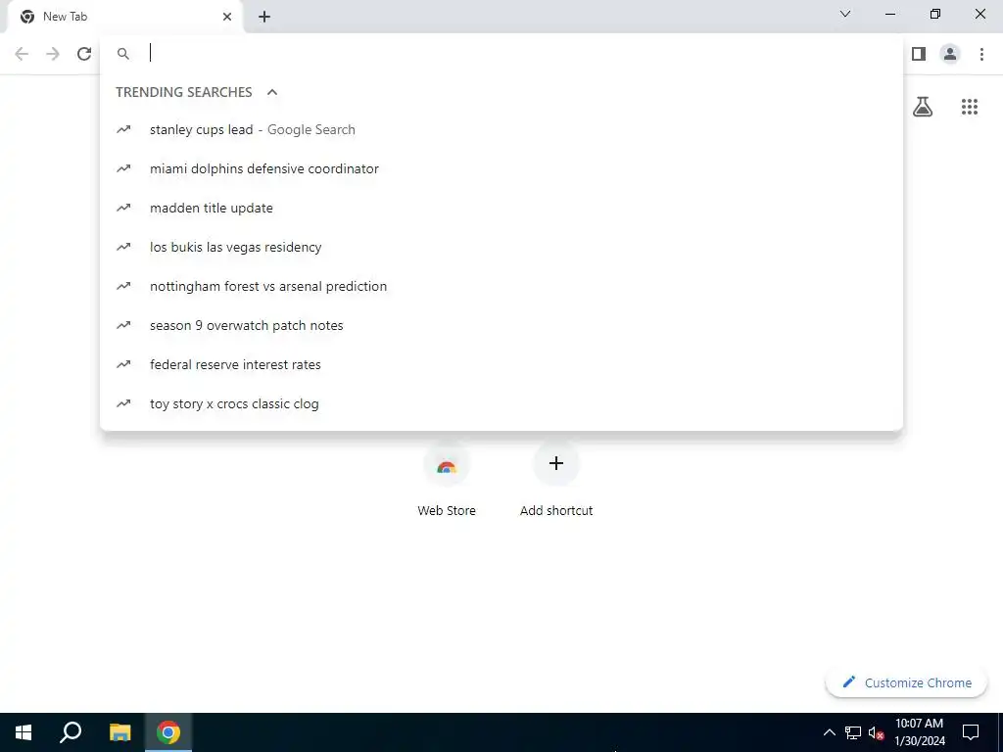Choose 'madden title update' suggestion
Screen dimensions: 1003x752
pos(501,208)
